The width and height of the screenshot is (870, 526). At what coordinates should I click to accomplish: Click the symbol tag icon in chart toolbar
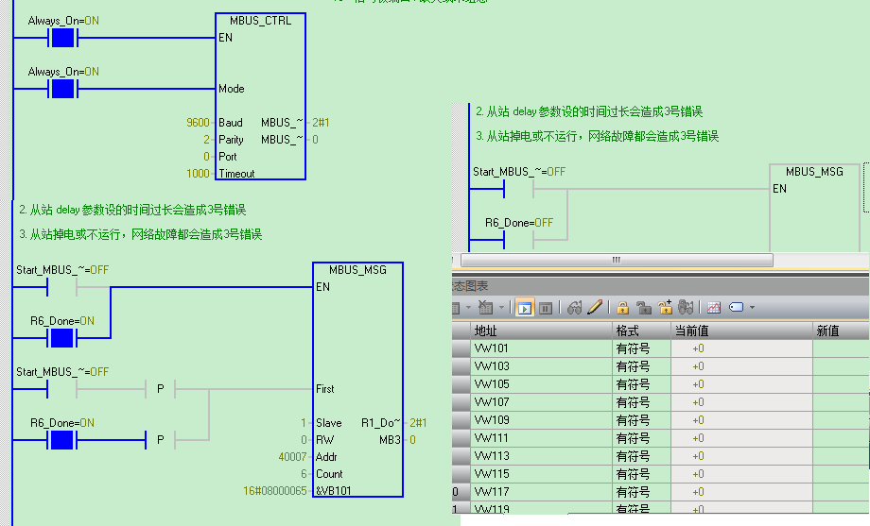(737, 307)
